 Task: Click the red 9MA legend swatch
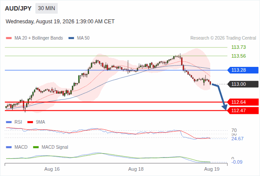pos(30,122)
